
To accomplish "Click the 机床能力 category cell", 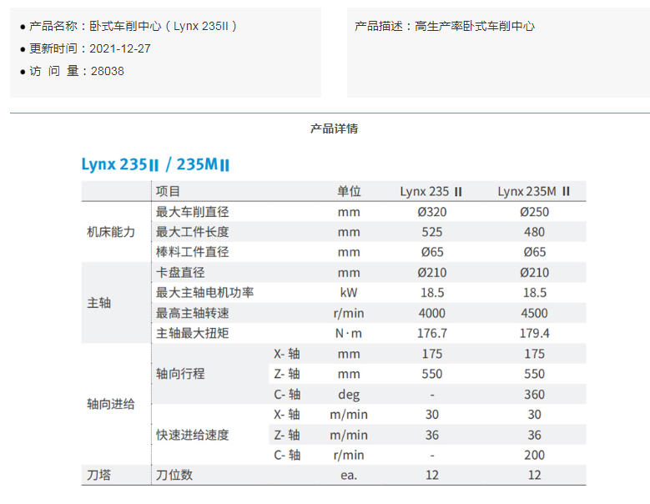I will [x=111, y=232].
